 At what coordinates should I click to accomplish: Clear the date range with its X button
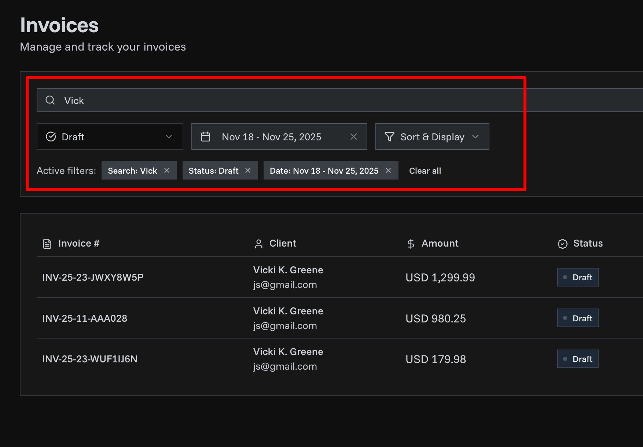point(353,136)
